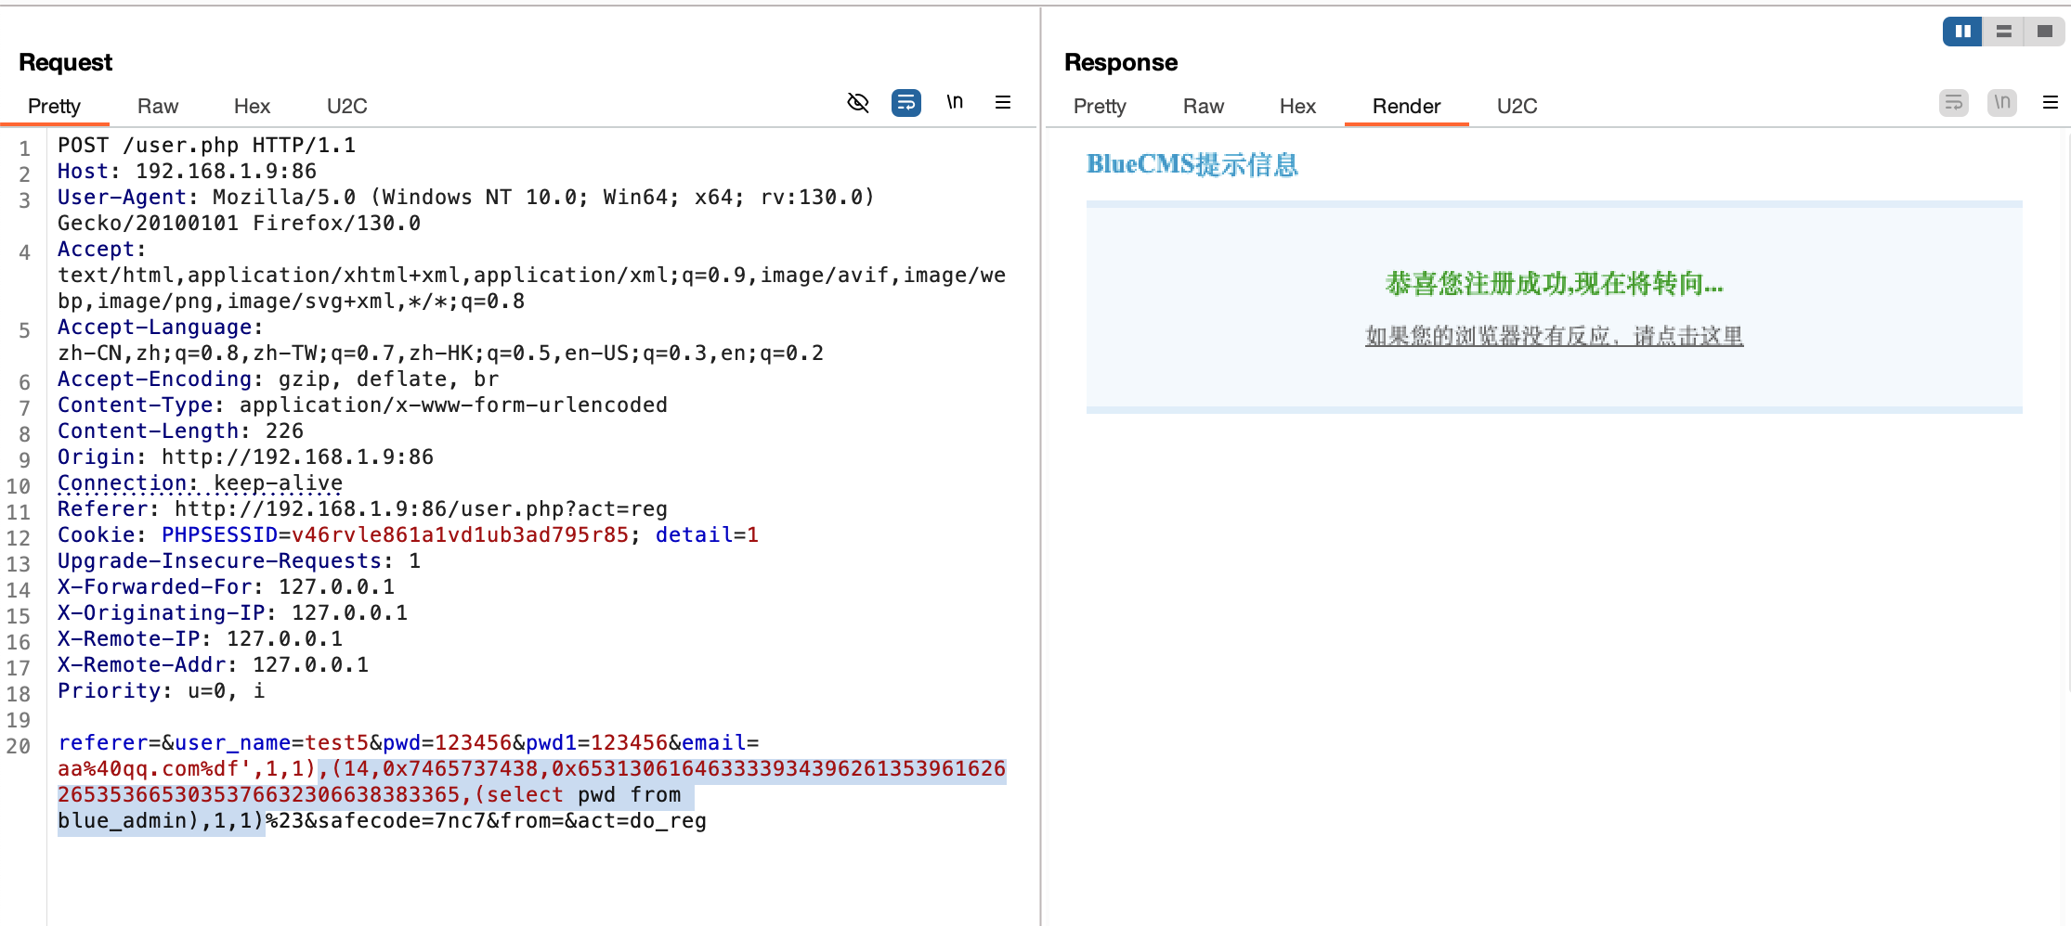Click line number 20 in request gutter

19,746
